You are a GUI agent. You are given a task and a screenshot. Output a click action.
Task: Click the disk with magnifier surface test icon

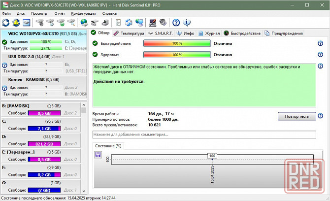tap(71, 23)
